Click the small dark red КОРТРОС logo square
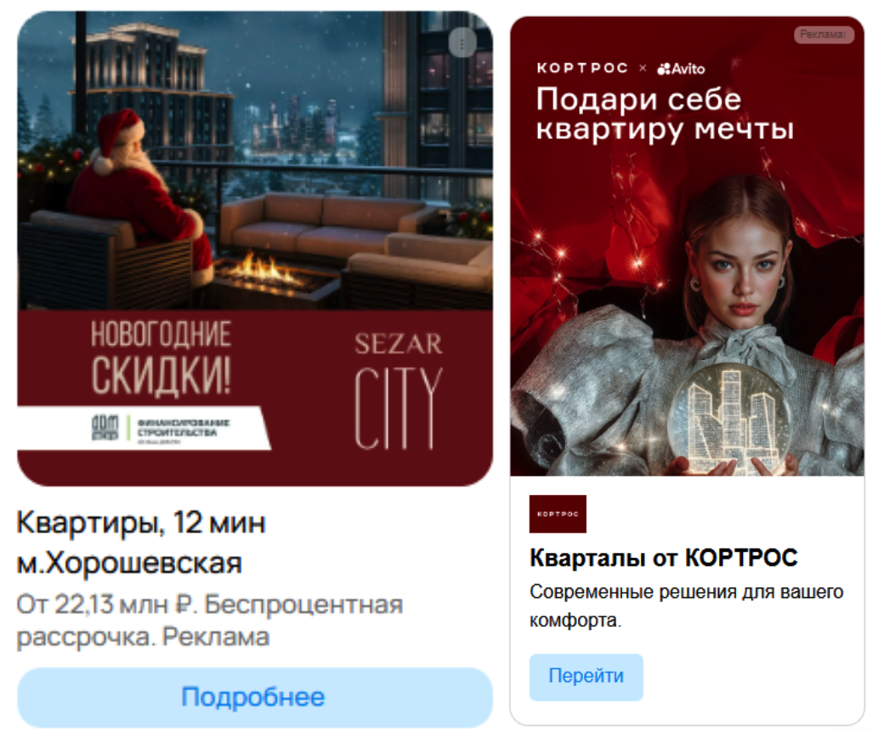Image resolution: width=884 pixels, height=749 pixels. click(x=558, y=514)
